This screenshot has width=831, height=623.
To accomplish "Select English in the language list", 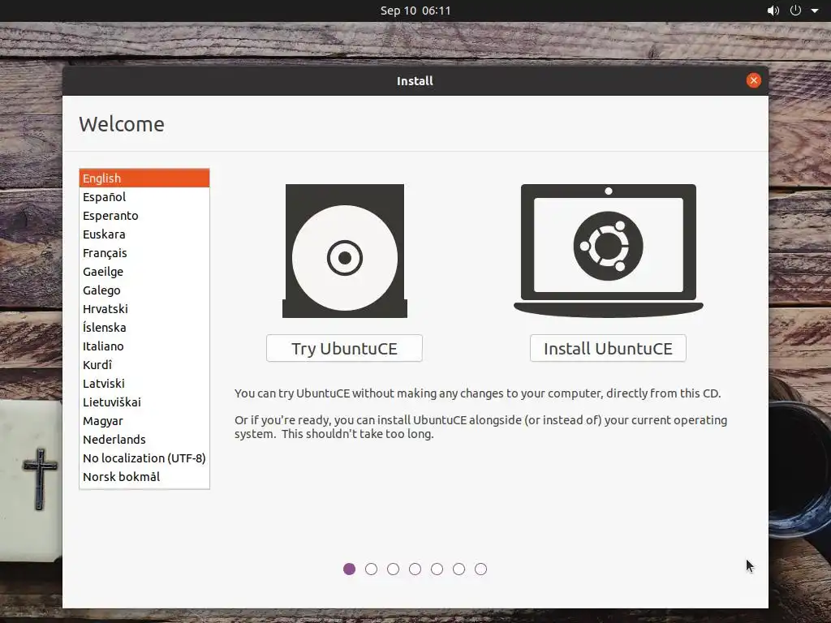I will (144, 178).
